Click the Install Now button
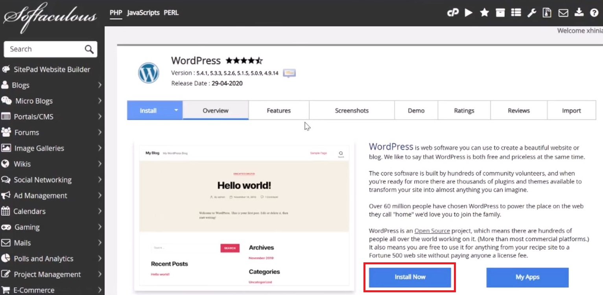 pos(410,277)
